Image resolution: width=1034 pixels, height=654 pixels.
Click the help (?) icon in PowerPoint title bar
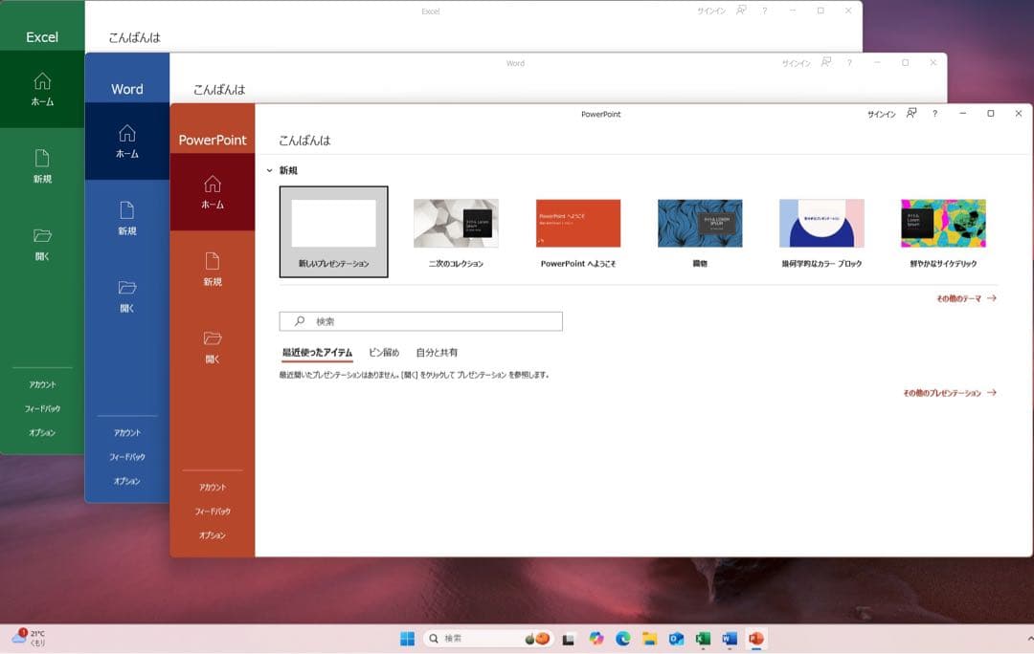pos(934,113)
